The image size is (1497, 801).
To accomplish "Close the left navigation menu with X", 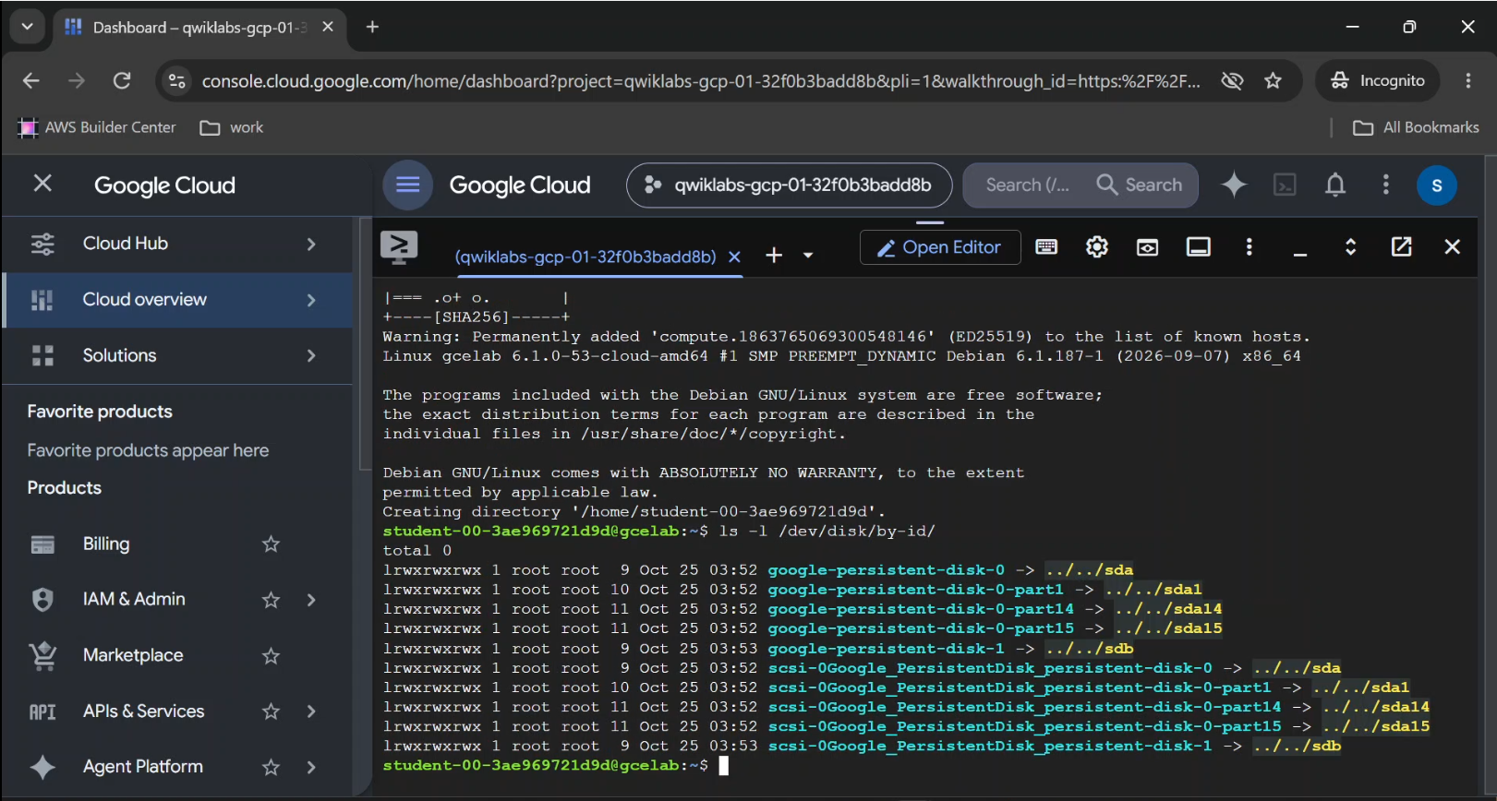I will point(42,184).
